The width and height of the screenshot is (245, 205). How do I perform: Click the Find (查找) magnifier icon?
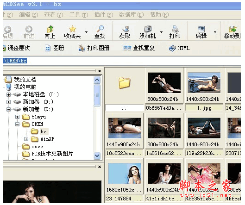tap(100, 29)
